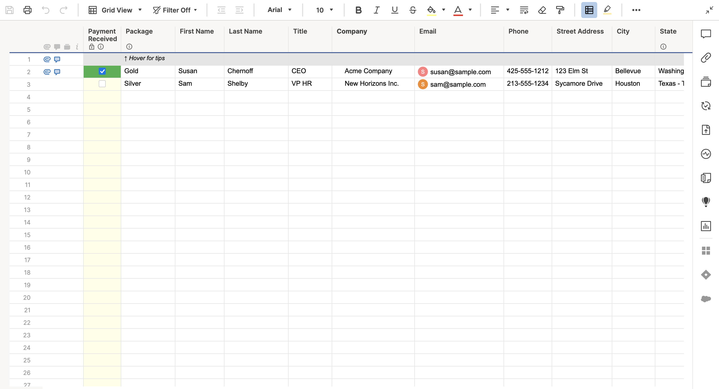The height and width of the screenshot is (389, 719).
Task: Click the Print icon in toolbar
Action: (27, 10)
